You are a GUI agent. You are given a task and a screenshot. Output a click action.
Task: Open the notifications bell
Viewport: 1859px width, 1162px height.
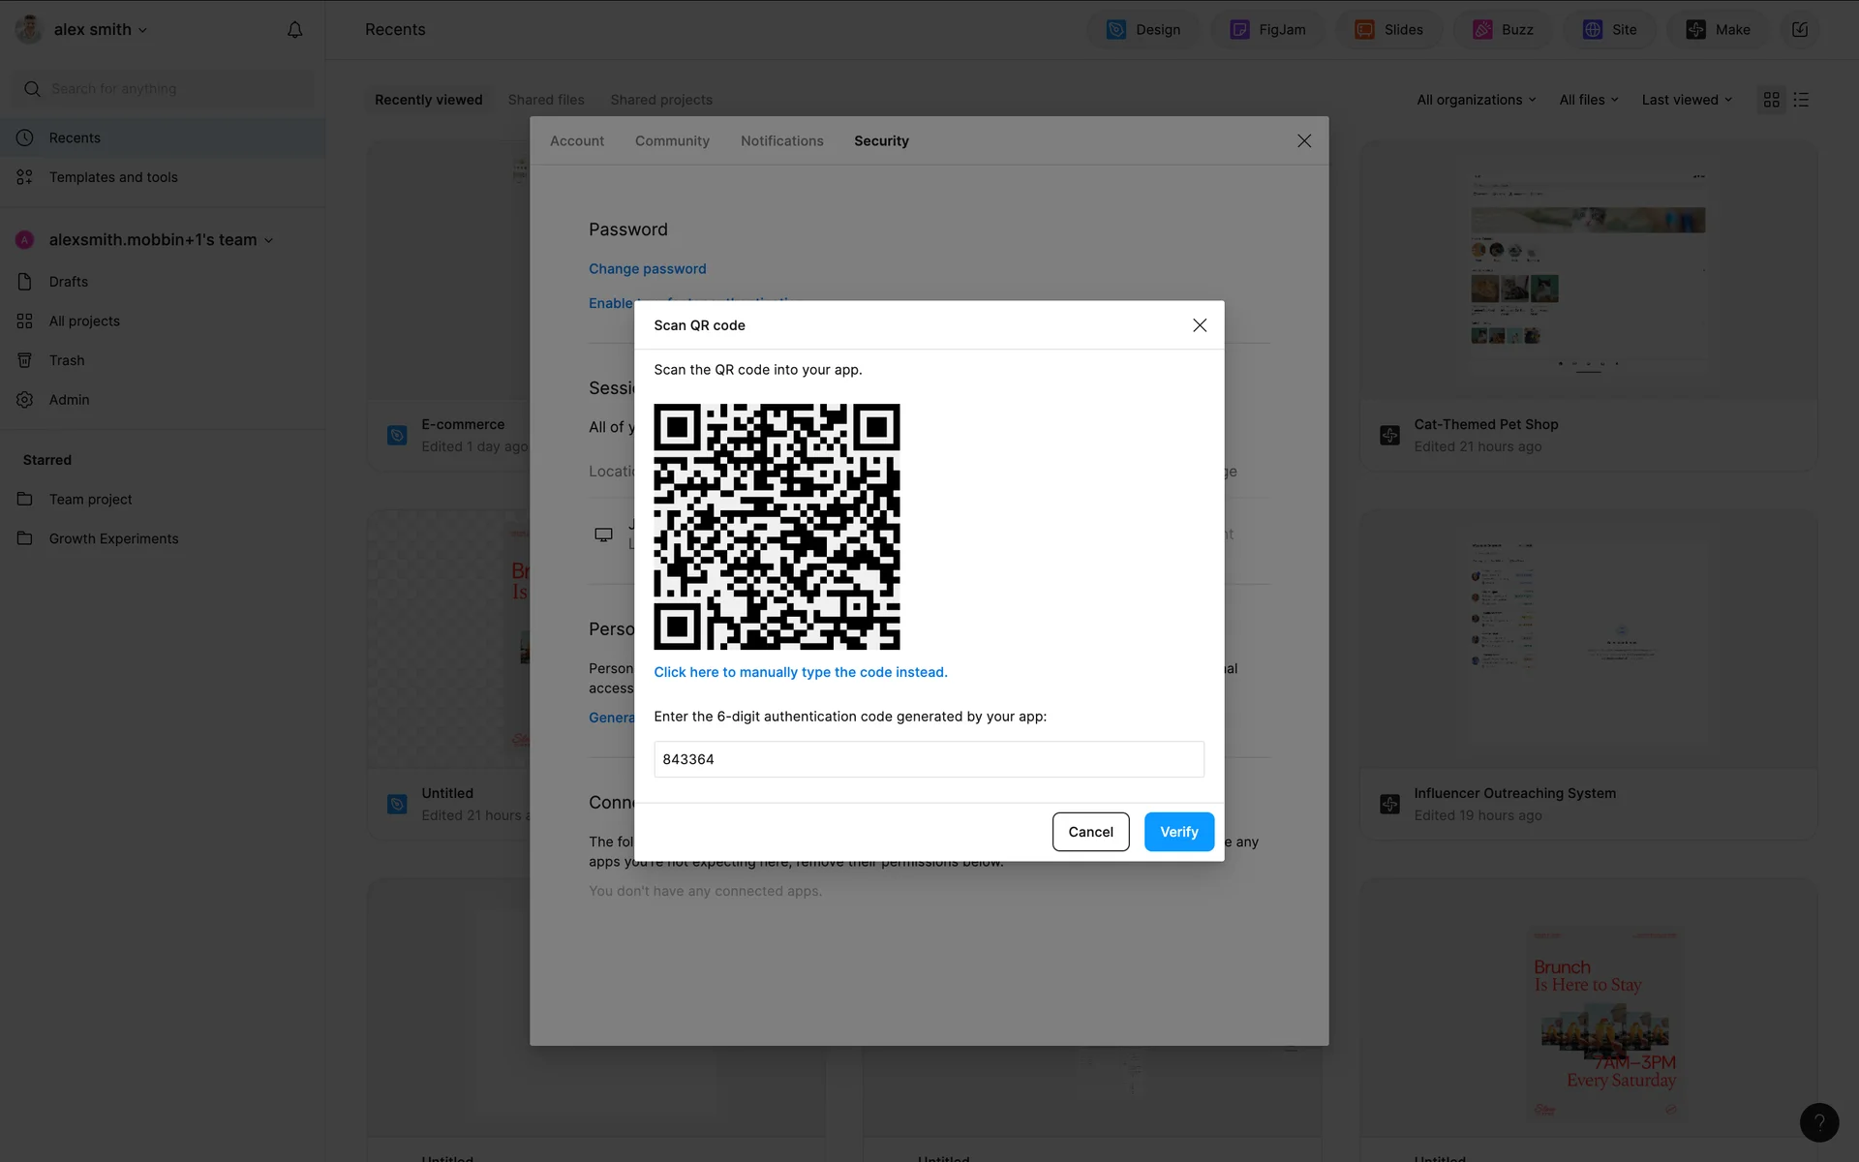coord(294,30)
